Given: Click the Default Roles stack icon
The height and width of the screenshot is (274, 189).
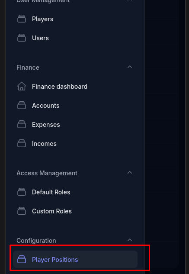Looking at the screenshot, I should (22, 192).
